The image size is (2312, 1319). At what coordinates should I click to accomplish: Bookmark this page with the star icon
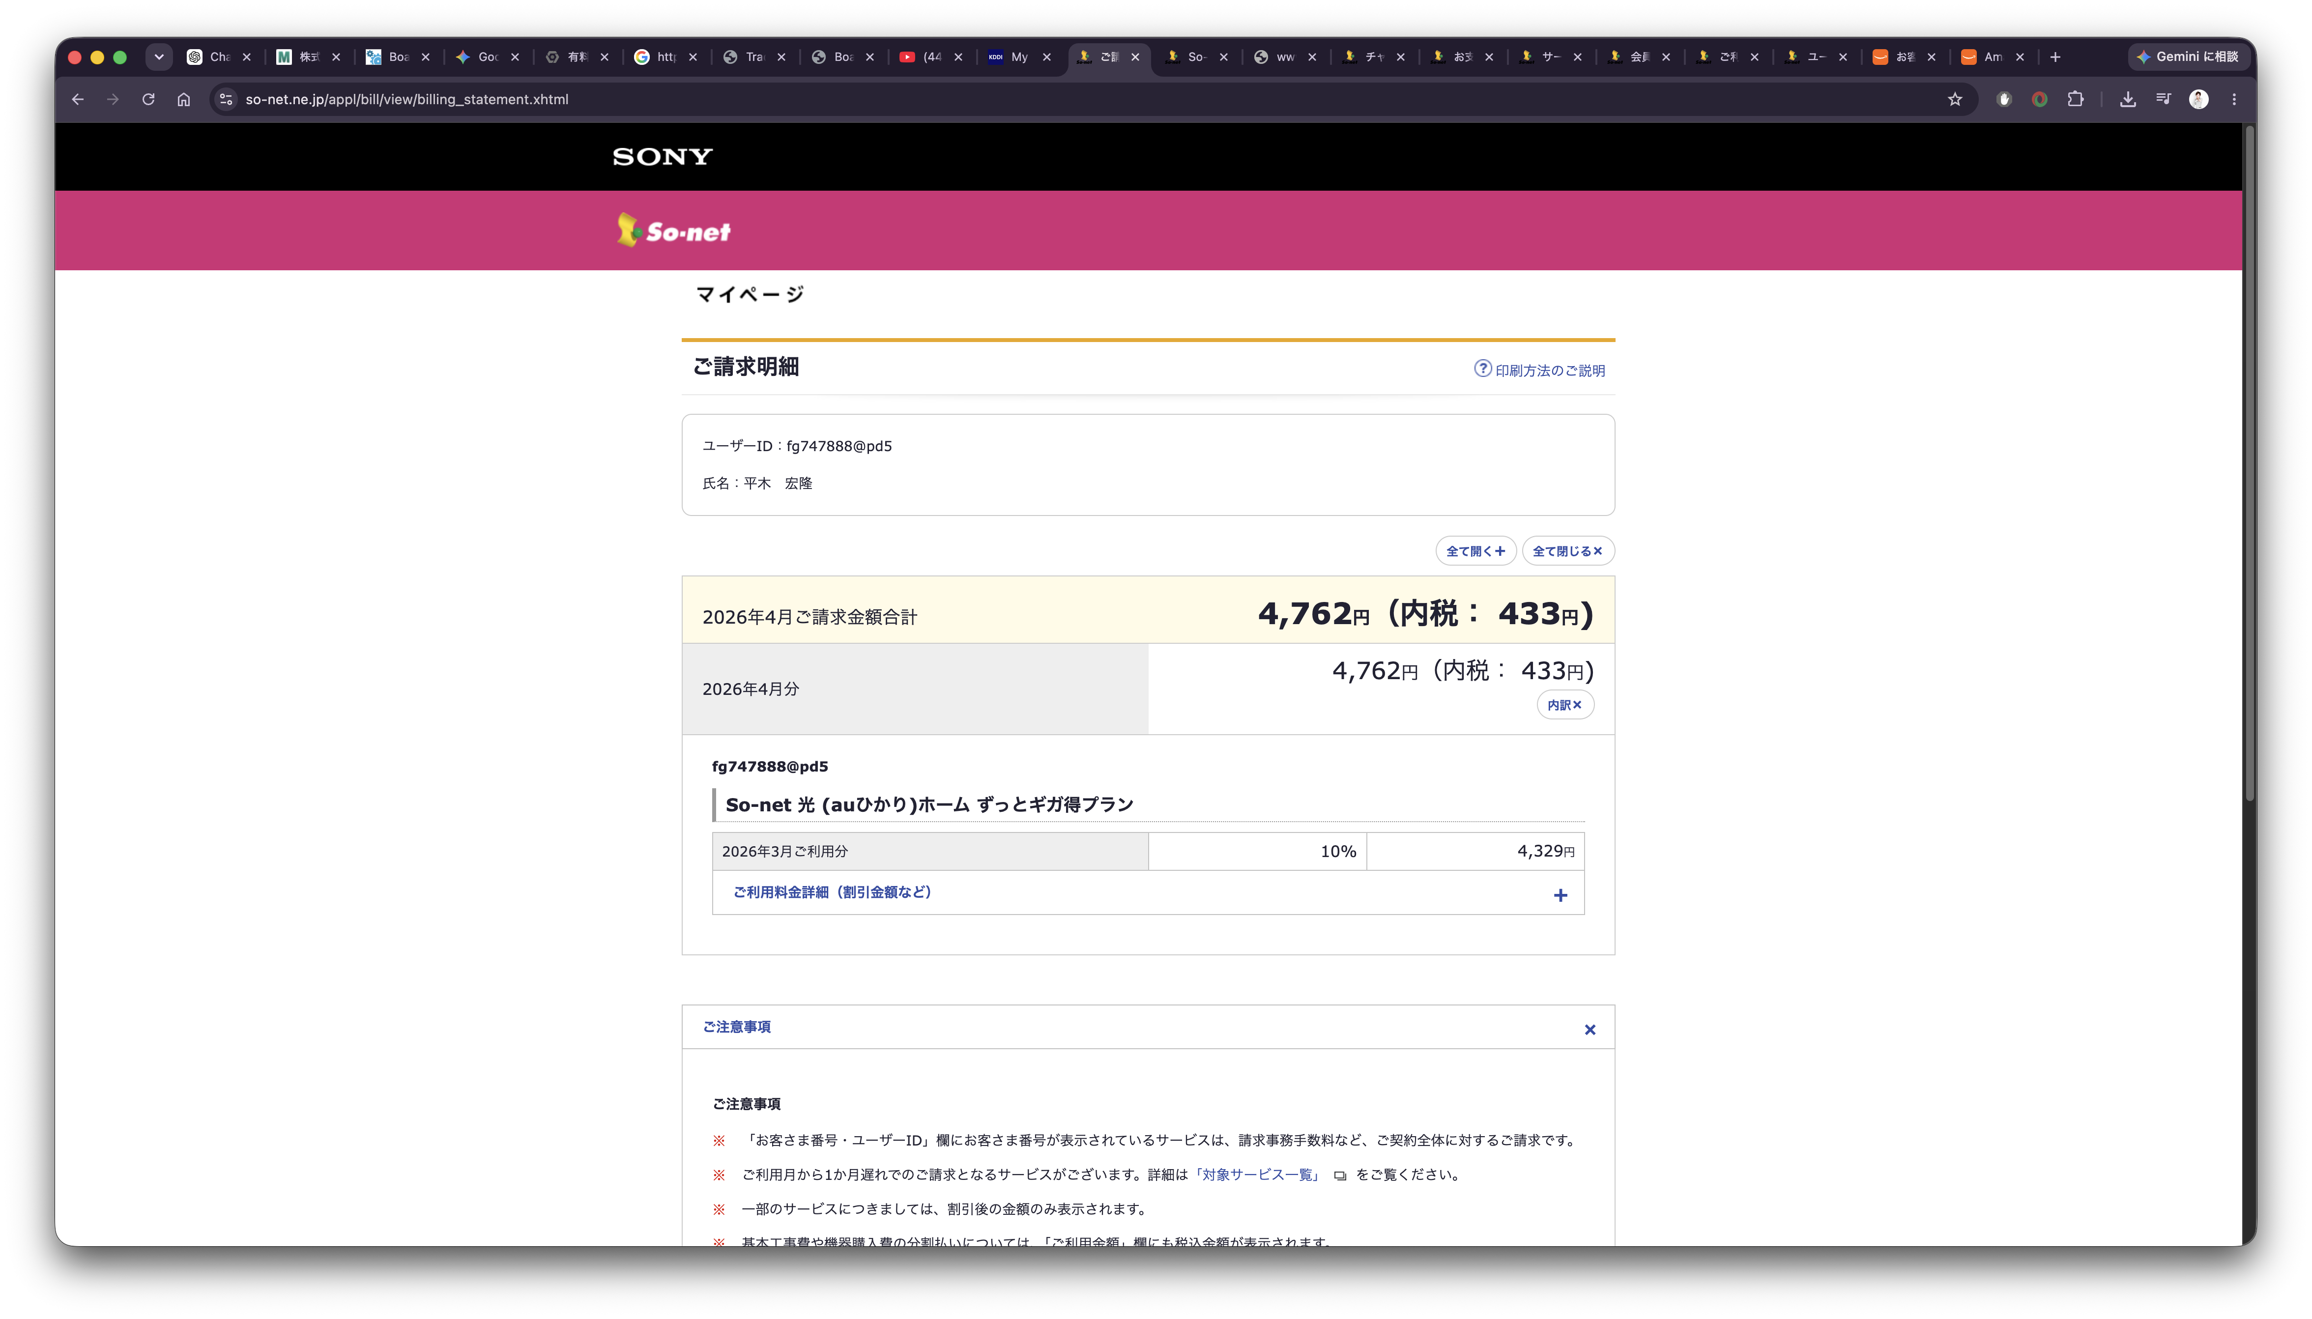pos(1955,100)
